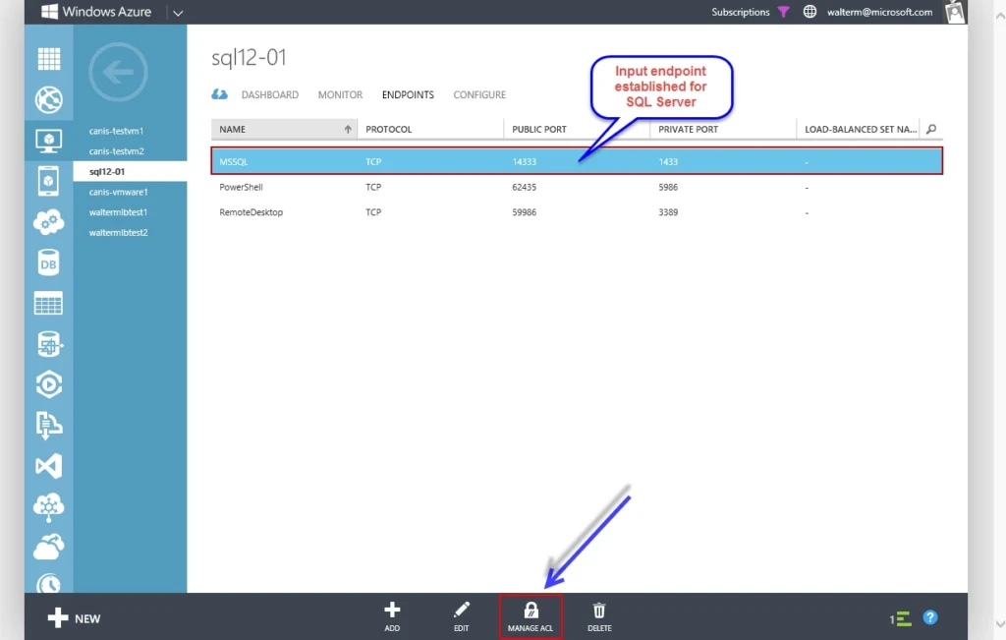Switch to the DASHBOARD tab
1006x640 pixels.
tap(269, 95)
